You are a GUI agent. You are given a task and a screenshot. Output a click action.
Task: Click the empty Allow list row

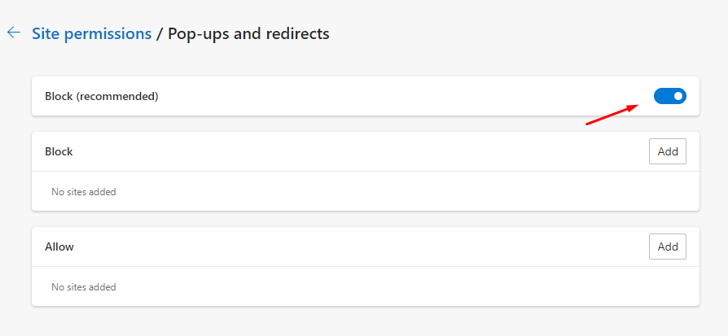pyautogui.click(x=365, y=287)
